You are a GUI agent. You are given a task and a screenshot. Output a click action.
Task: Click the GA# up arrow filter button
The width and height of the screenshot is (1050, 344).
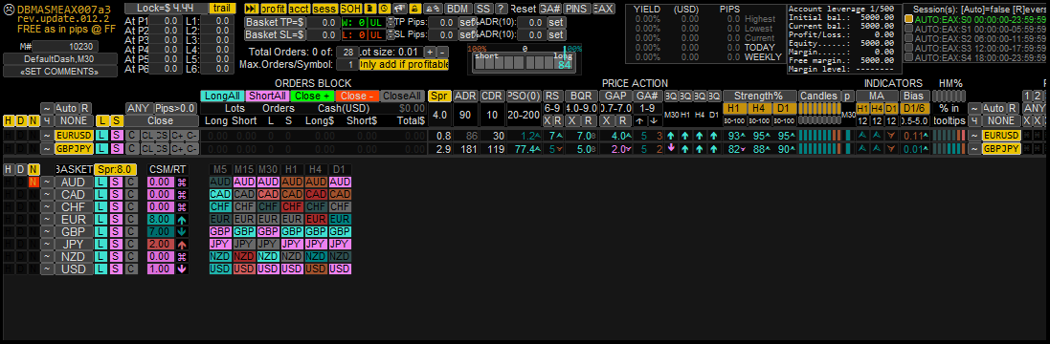click(640, 121)
